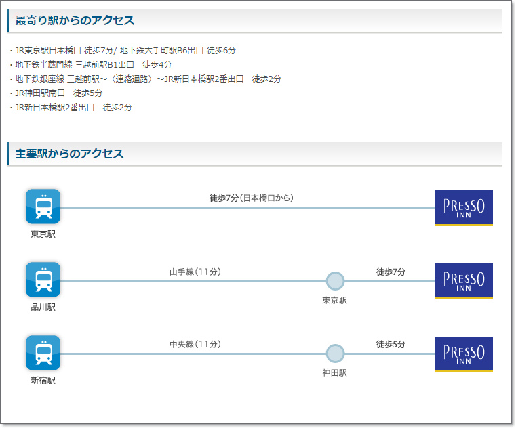
Task: Click the 新宿駅 station label
Action: (x=43, y=381)
